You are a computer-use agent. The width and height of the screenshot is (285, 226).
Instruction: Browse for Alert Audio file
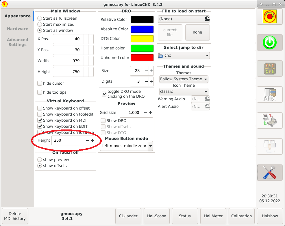(207, 106)
